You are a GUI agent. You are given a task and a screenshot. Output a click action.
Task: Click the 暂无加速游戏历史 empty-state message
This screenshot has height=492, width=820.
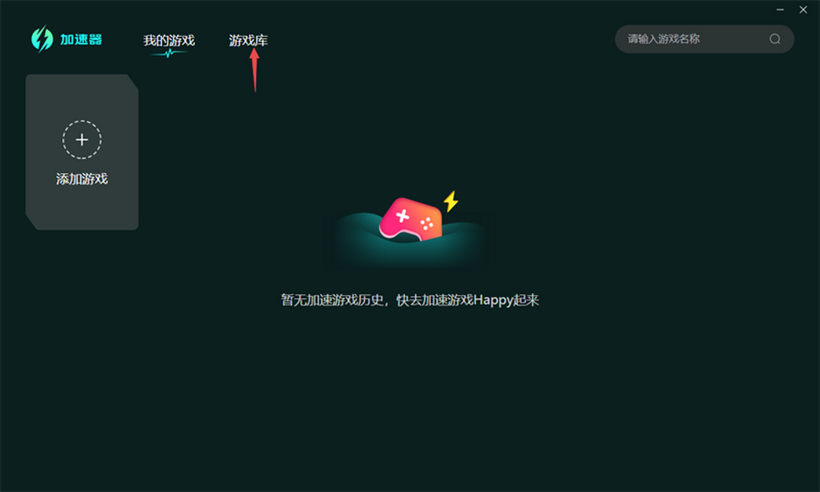coord(329,300)
